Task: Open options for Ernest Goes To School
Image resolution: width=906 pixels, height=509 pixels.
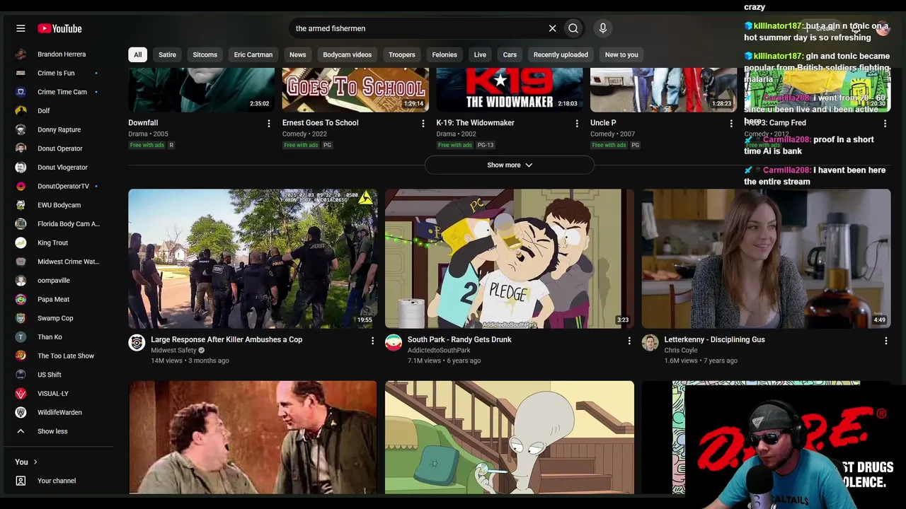Action: click(423, 124)
